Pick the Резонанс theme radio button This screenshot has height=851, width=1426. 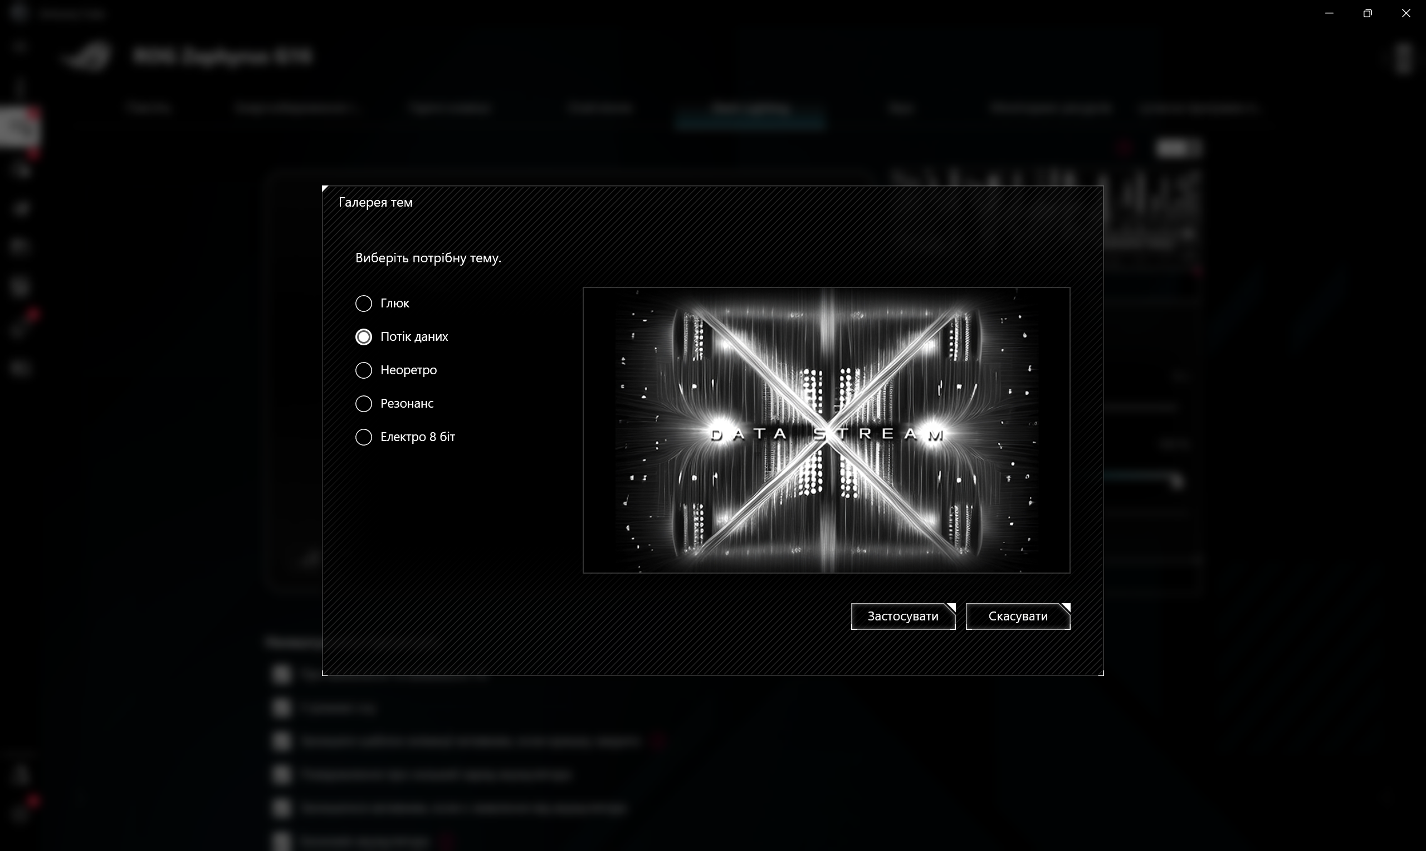[x=364, y=404]
